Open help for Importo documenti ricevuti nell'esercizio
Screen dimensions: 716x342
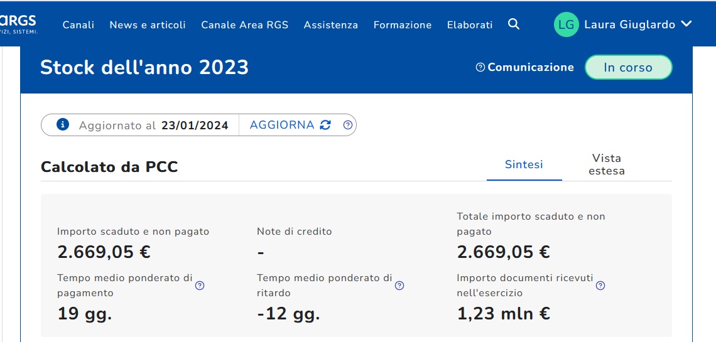tap(600, 286)
